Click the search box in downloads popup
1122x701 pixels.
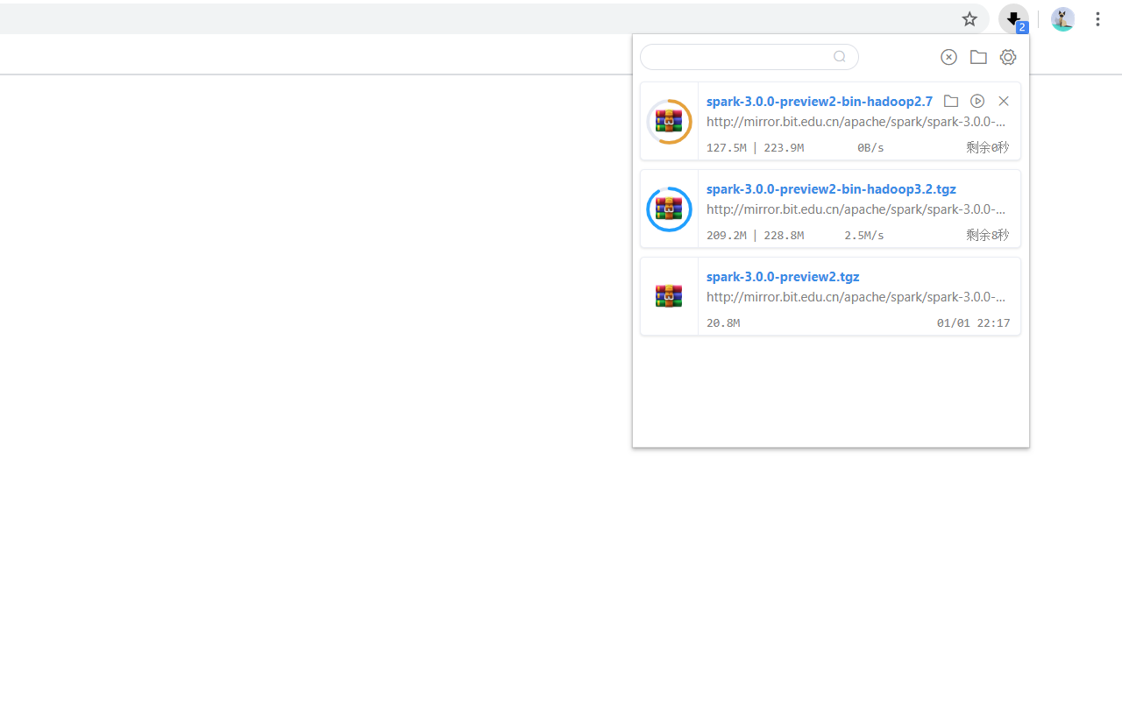click(749, 57)
